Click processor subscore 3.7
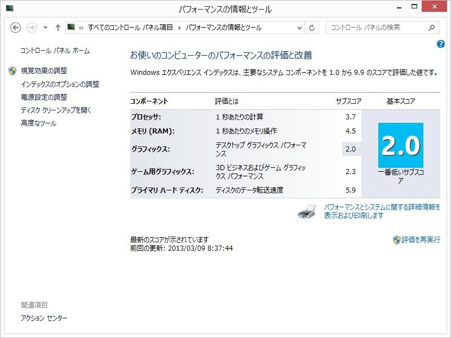This screenshot has width=451, height=338. [351, 117]
